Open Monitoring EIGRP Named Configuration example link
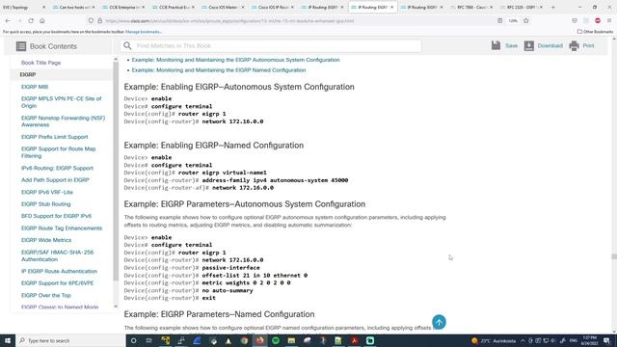Screen dimensions: 617x347 pos(219,70)
